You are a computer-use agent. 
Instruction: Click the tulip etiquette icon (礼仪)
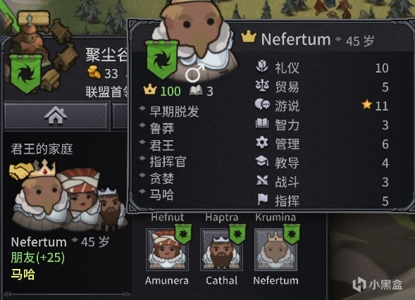pyautogui.click(x=262, y=67)
